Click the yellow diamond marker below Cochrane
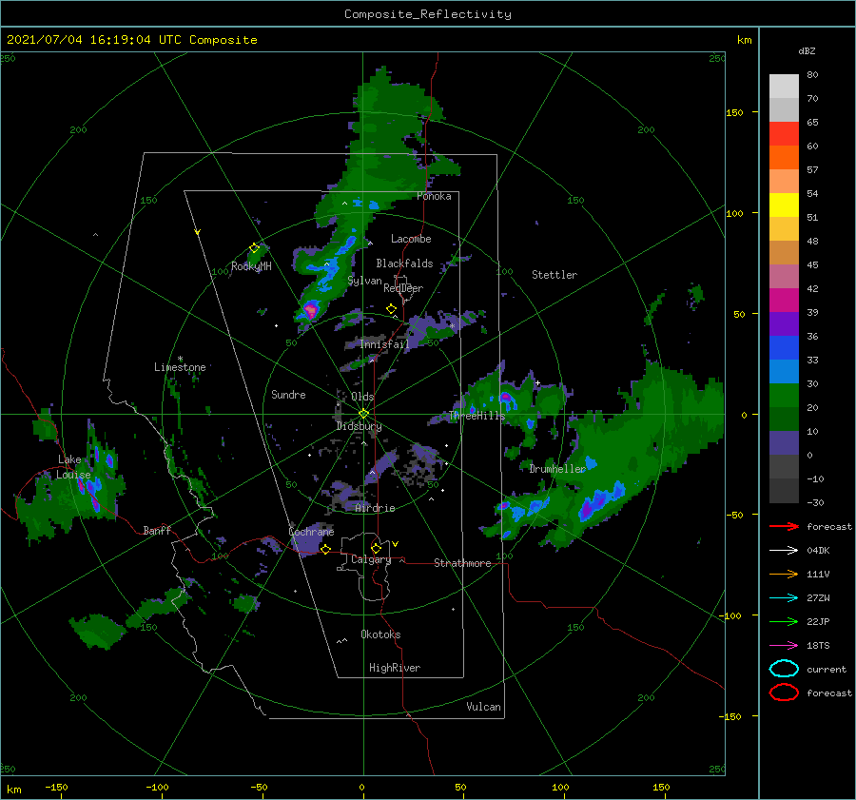This screenshot has width=856, height=800. coord(325,549)
